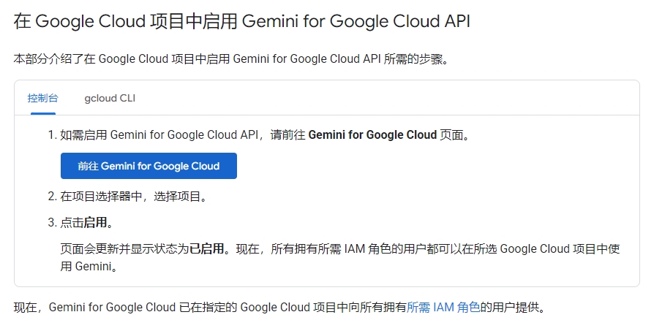Click the page heading about enabling Gemini API

tap(242, 21)
